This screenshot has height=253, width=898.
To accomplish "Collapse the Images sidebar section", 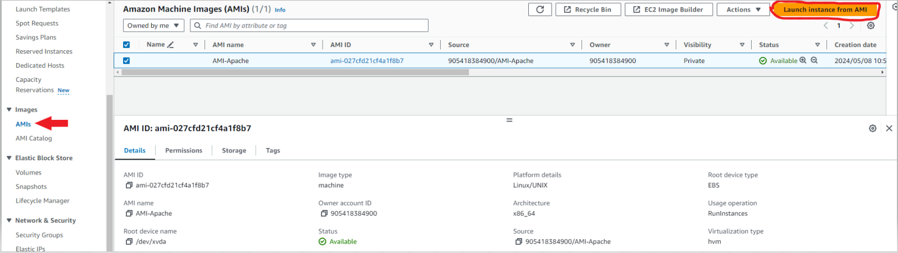I will pos(9,109).
